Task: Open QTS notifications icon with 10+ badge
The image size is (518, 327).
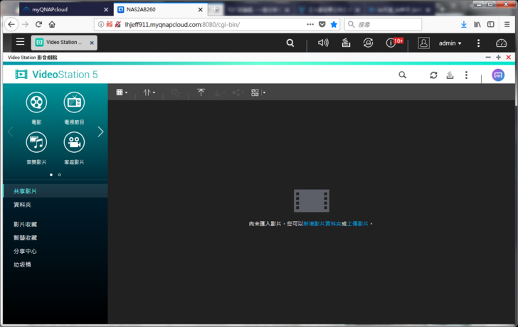Action: [x=391, y=43]
